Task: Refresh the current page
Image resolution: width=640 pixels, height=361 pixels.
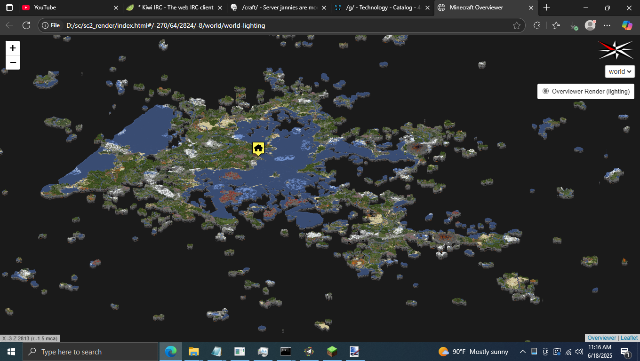Action: coord(26,25)
